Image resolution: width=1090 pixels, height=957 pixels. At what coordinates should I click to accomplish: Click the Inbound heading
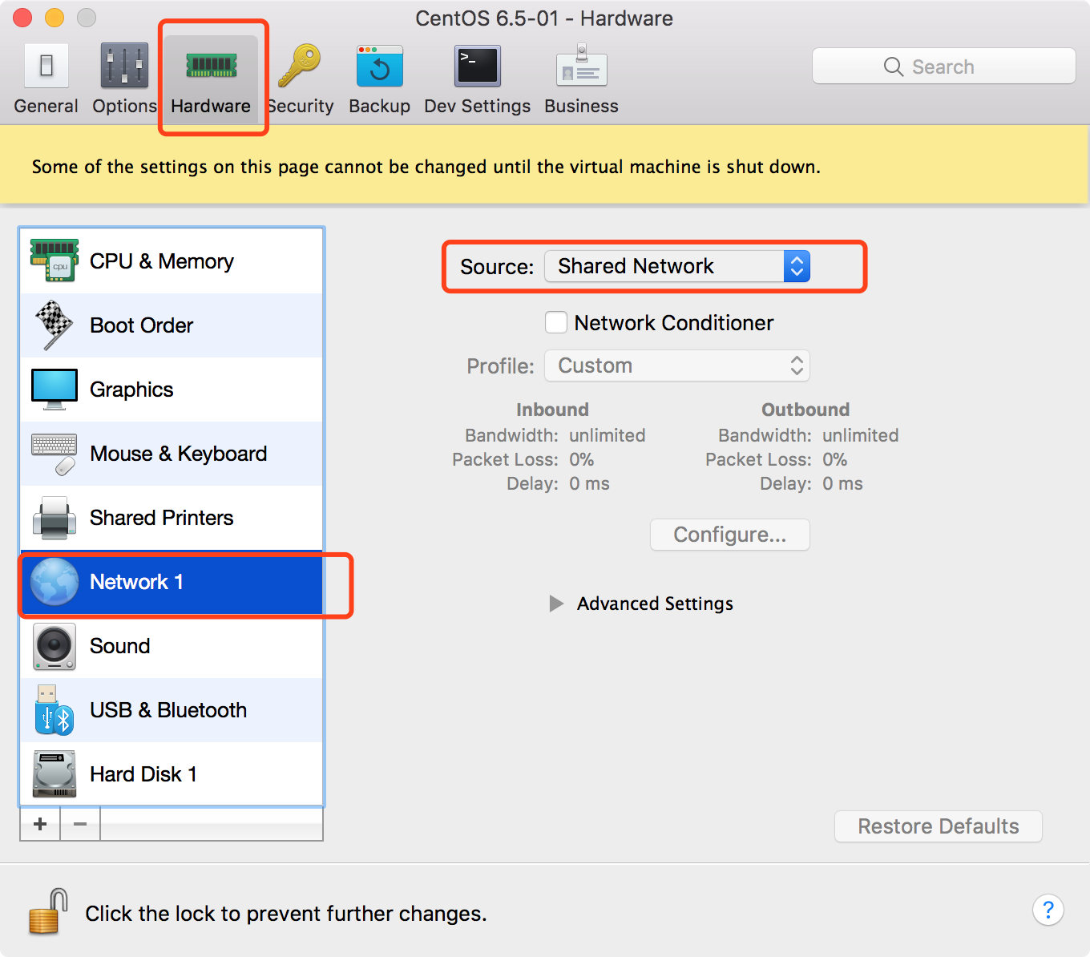pyautogui.click(x=552, y=410)
